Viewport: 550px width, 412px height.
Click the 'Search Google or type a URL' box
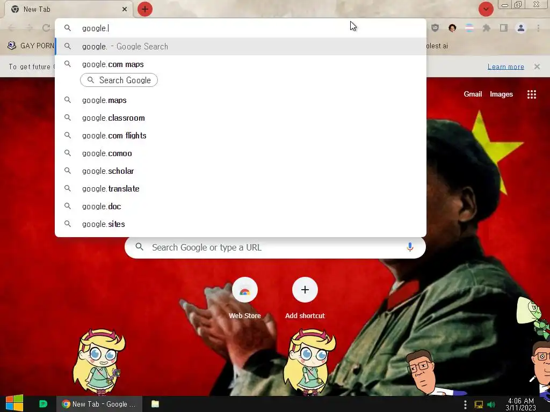coord(276,247)
